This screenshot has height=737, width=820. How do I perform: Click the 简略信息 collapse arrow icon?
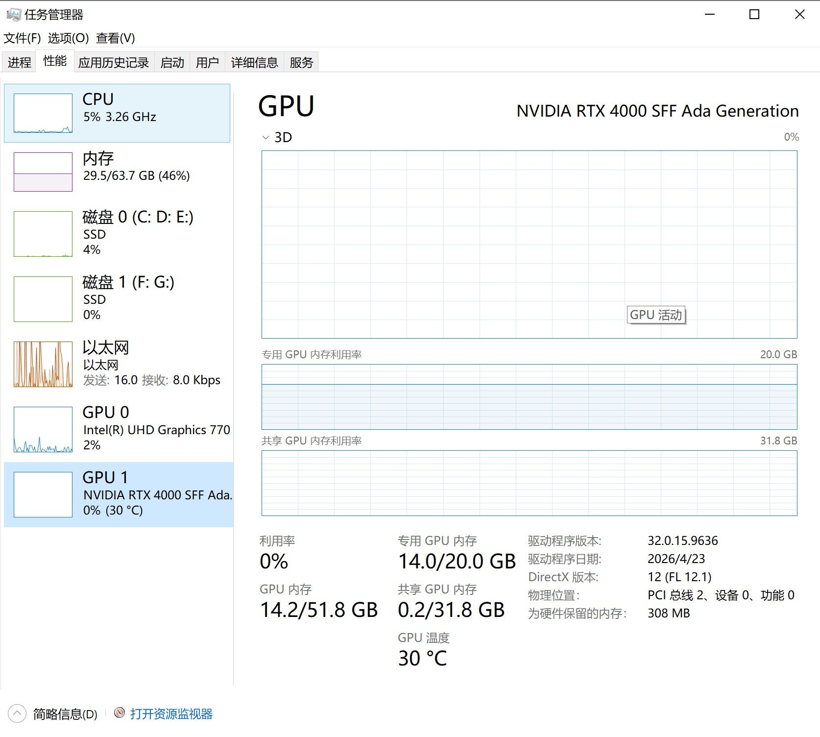17,713
